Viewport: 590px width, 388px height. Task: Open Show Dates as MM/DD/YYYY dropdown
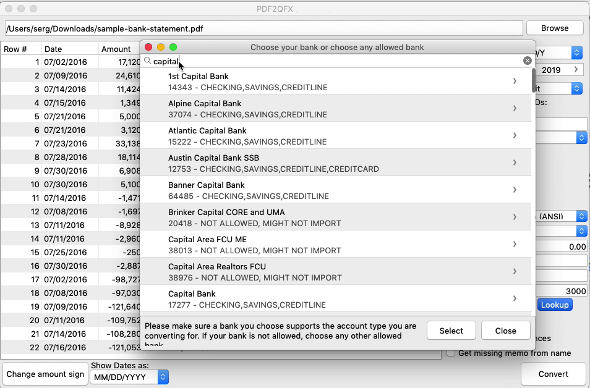(129, 377)
